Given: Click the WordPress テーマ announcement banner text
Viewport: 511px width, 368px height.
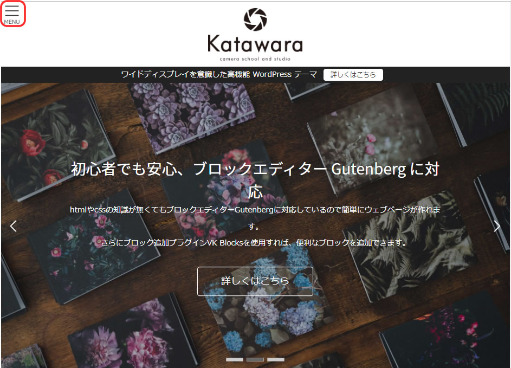Looking at the screenshot, I should tap(219, 74).
